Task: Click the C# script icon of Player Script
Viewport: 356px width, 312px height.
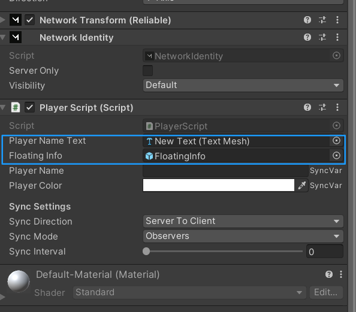Action: click(x=16, y=107)
